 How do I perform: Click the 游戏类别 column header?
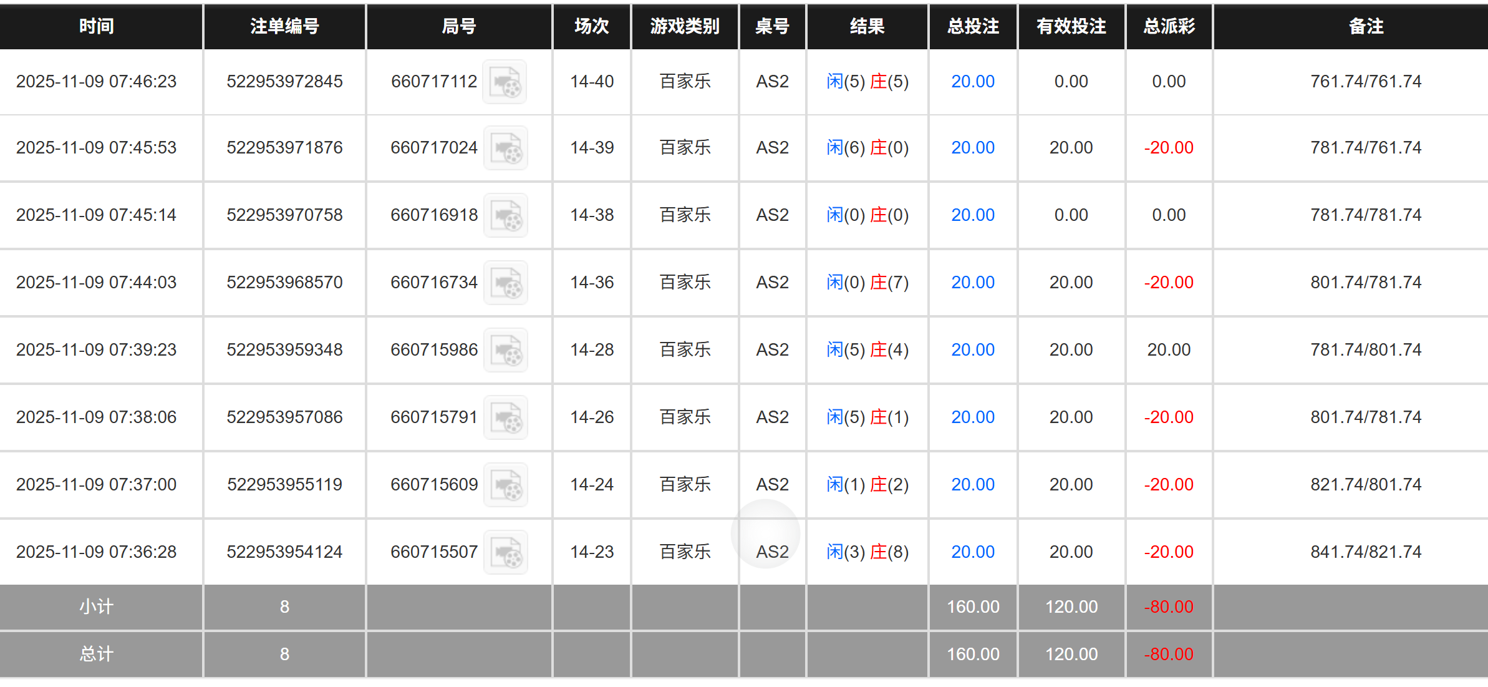pos(684,26)
